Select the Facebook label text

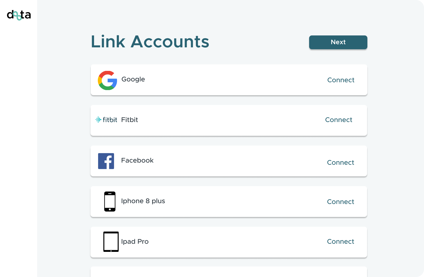137,160
